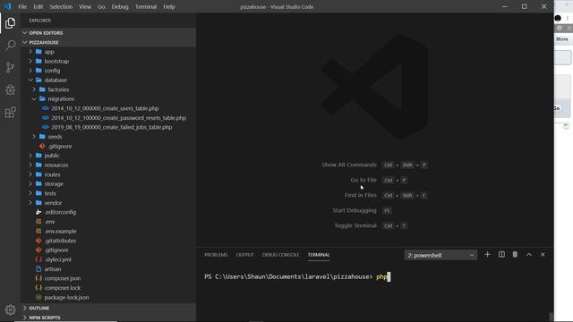Open the Manage settings gear
The height and width of the screenshot is (322, 573).
click(x=10, y=309)
